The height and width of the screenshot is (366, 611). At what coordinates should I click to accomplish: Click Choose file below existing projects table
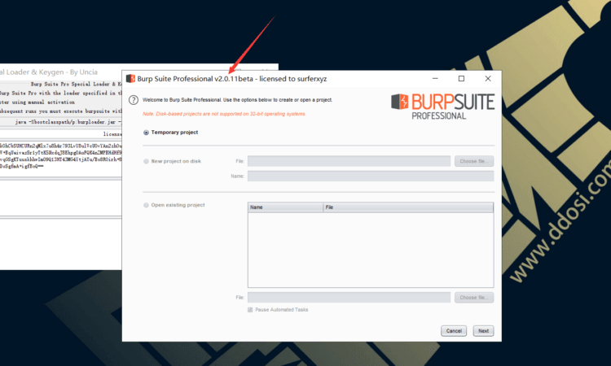[474, 298]
